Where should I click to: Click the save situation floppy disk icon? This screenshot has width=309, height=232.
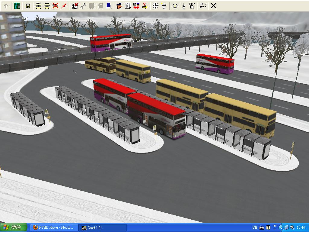click(27, 6)
